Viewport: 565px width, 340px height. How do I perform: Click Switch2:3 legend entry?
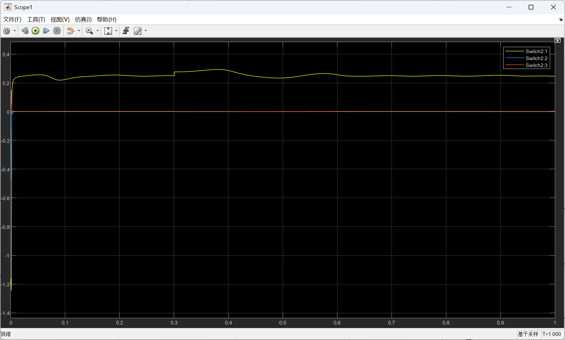526,65
